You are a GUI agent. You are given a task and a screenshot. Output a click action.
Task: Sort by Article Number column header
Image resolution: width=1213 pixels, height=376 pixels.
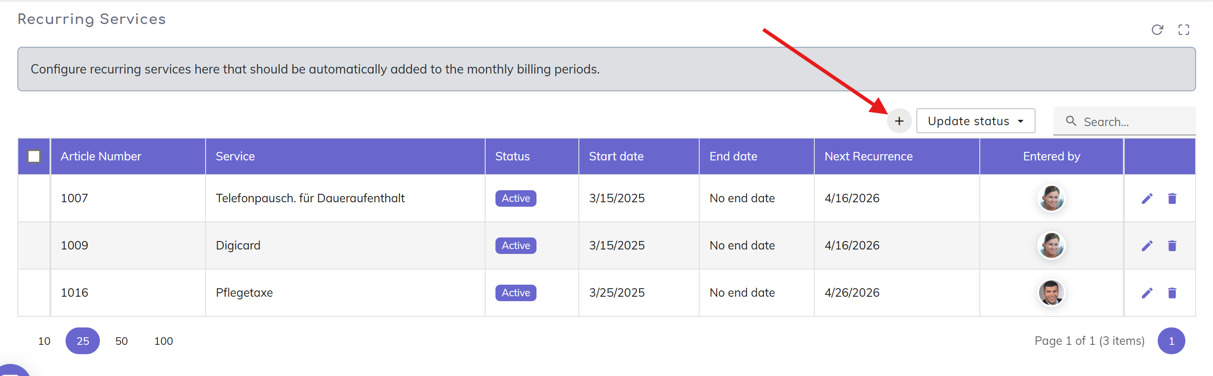point(101,156)
